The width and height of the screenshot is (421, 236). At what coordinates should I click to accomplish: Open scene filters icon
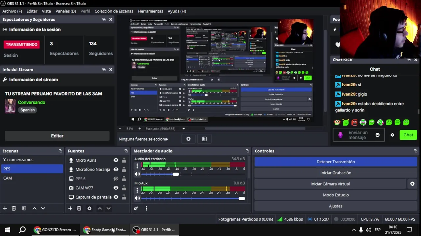click(24, 208)
